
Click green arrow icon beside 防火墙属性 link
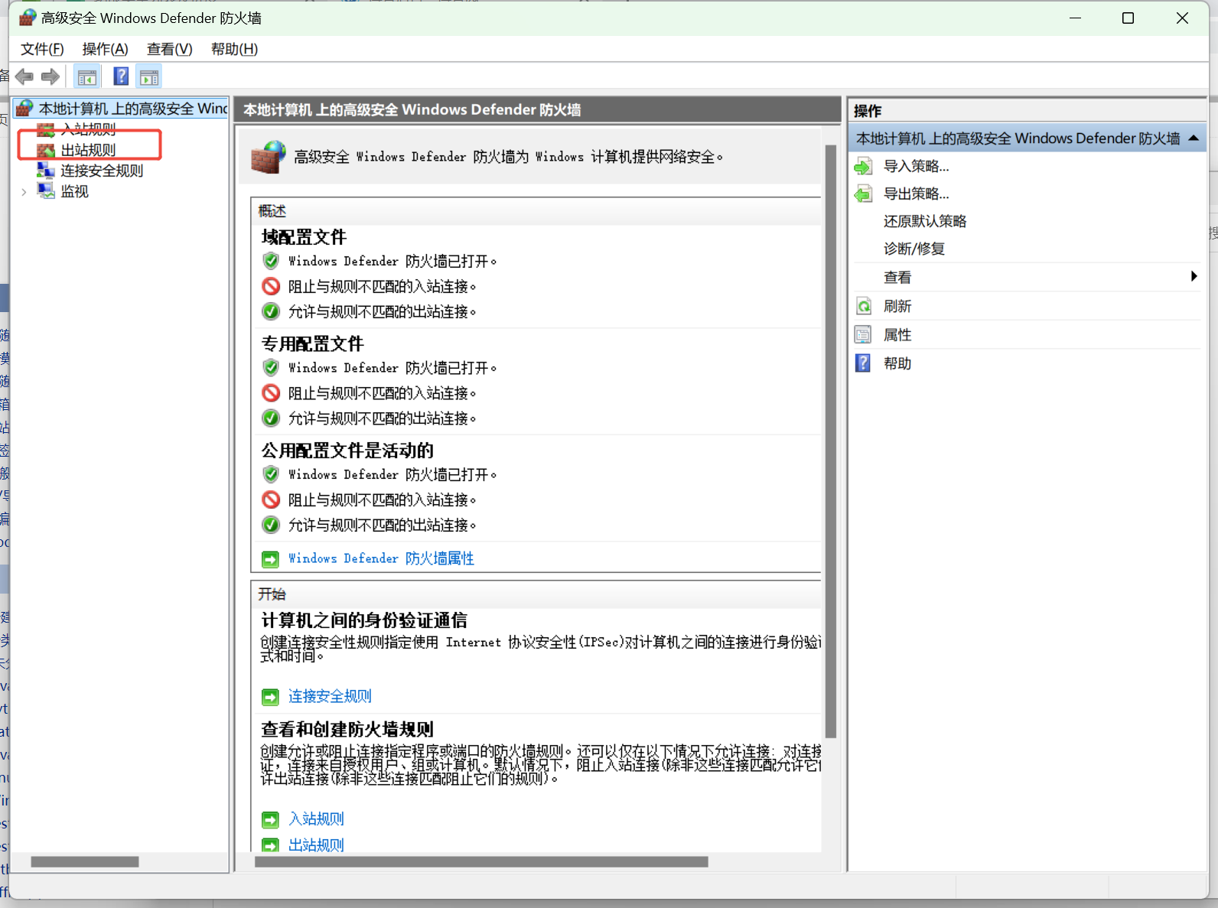[x=270, y=559]
